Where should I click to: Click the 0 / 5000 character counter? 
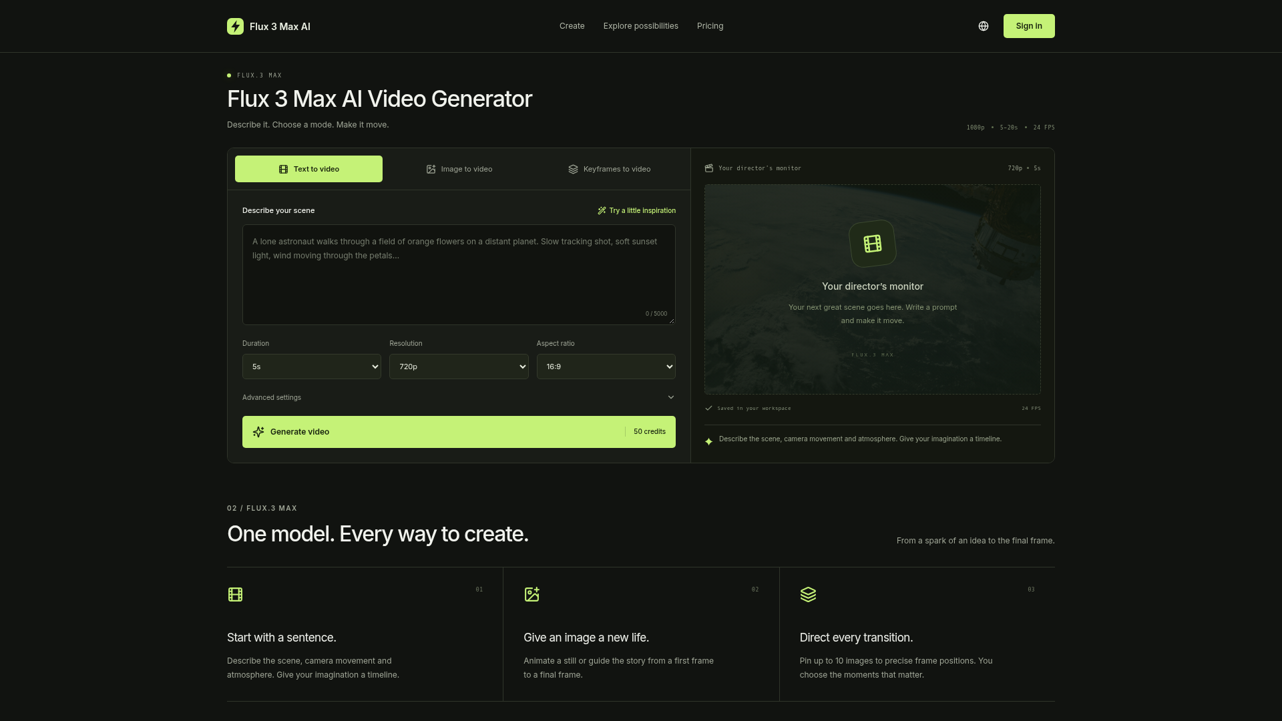(656, 314)
